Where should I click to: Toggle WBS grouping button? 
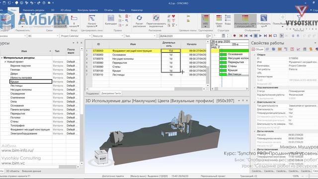[205, 21]
